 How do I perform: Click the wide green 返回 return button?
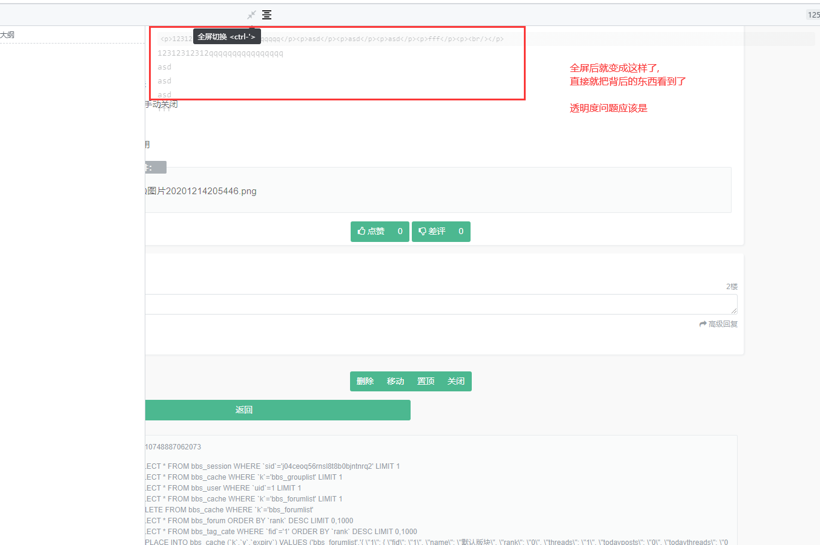click(x=243, y=410)
